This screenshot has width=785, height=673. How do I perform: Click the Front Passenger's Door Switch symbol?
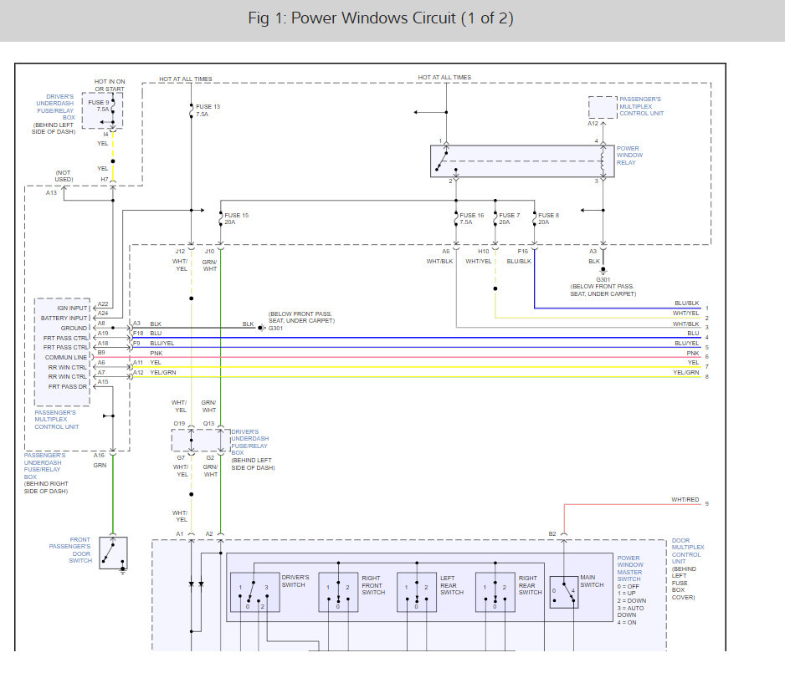point(113,553)
